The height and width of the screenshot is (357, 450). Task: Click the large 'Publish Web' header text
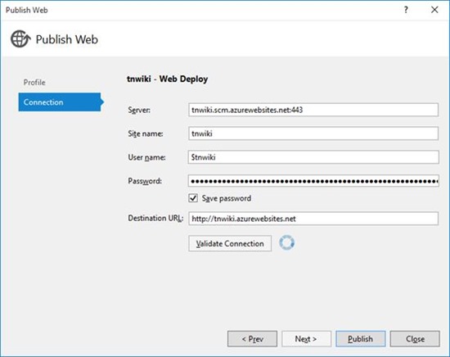(67, 39)
